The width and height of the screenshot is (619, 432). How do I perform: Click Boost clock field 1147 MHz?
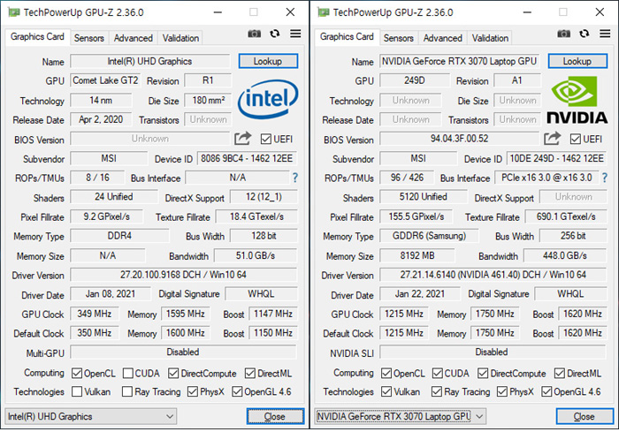[x=273, y=314]
